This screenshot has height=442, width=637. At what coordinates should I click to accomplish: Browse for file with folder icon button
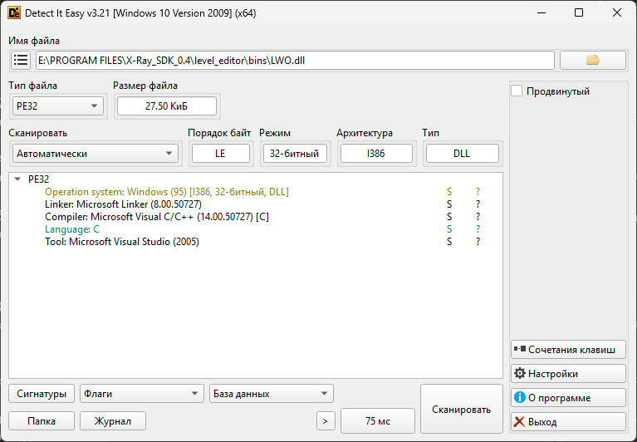click(x=593, y=60)
